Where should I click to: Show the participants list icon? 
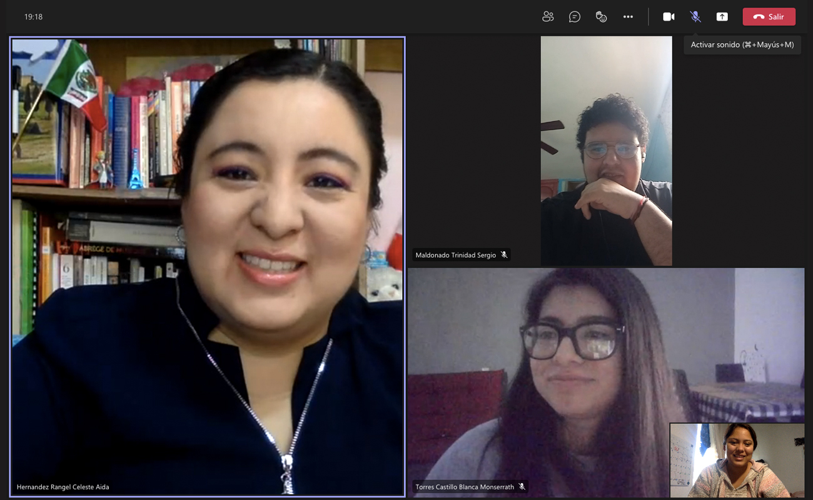[x=548, y=17]
